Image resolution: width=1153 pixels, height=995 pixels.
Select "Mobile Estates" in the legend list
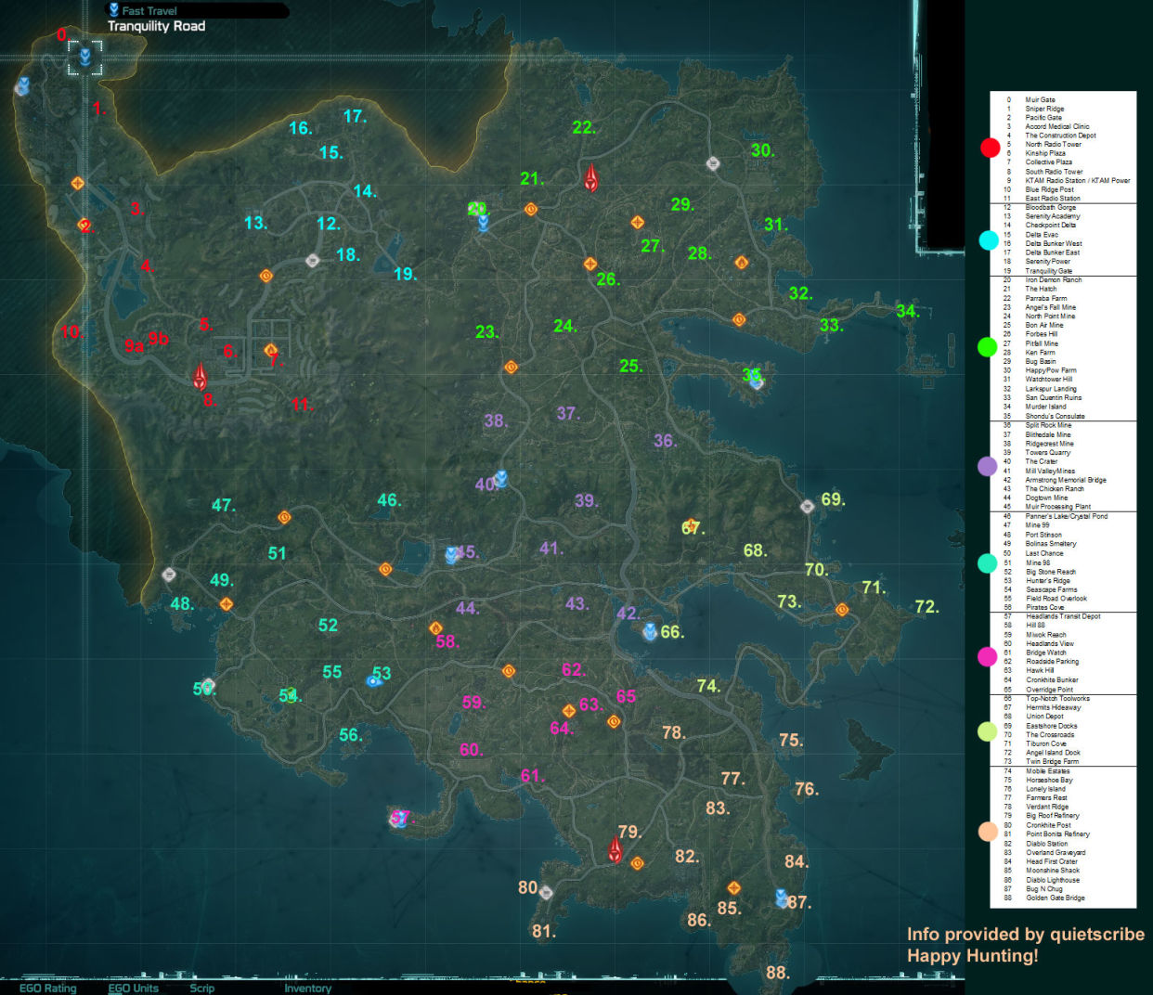coord(1047,771)
